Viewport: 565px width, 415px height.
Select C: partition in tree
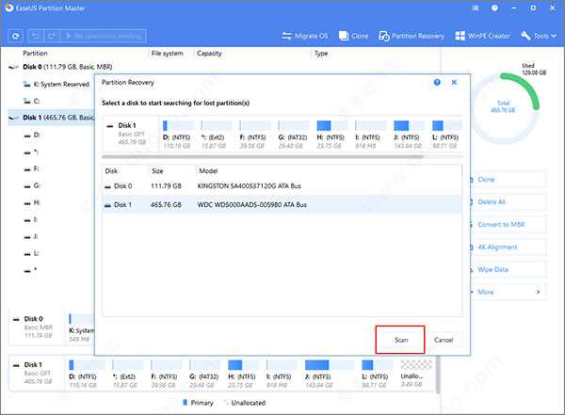(32, 102)
